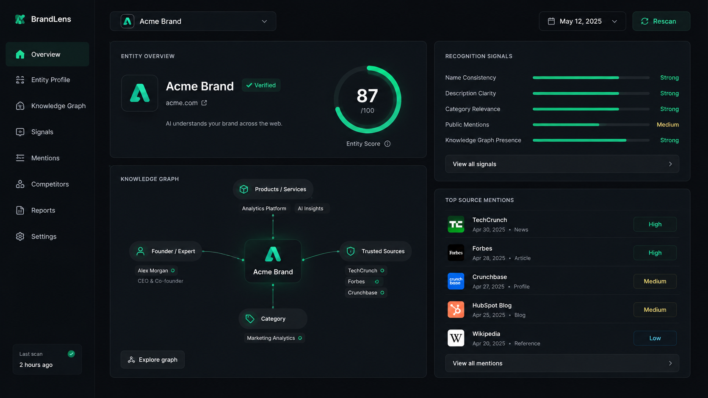Click the Category Relevance progress bar
This screenshot has height=398, width=708.
[591, 109]
